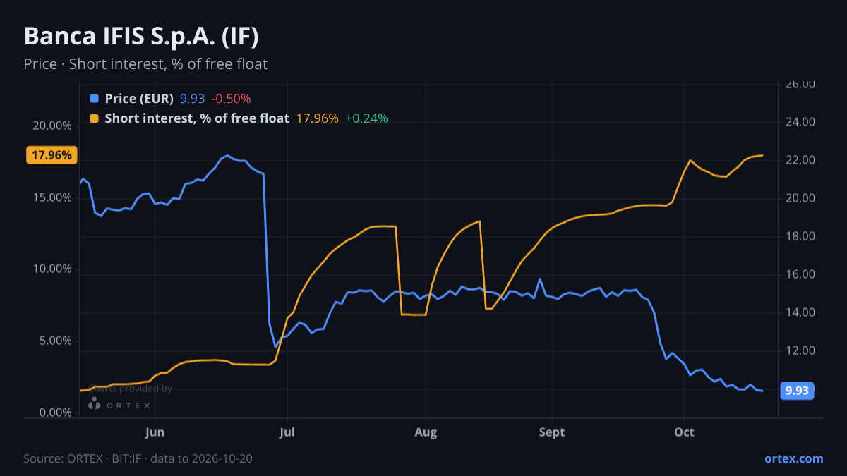
Task: Open the ortex.com link
Action: [x=793, y=458]
